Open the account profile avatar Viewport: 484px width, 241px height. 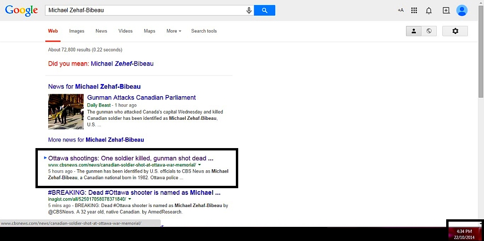[x=462, y=10]
